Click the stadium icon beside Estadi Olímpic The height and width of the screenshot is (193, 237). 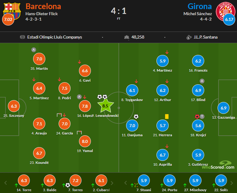click(23, 37)
